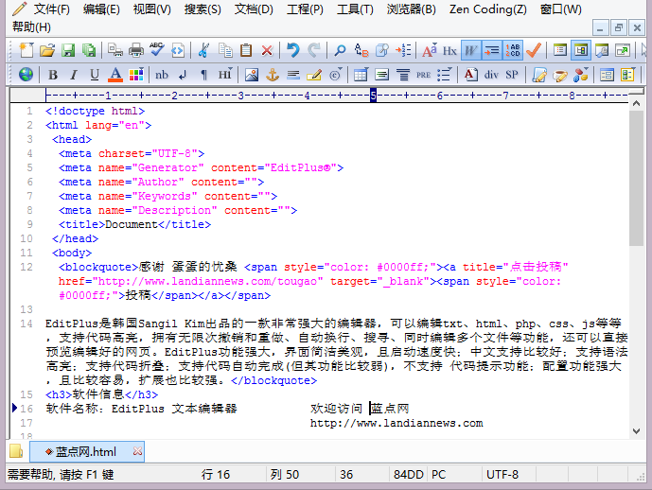The width and height of the screenshot is (652, 490).
Task: Close the 蓝点网.html tab
Action: (137, 451)
